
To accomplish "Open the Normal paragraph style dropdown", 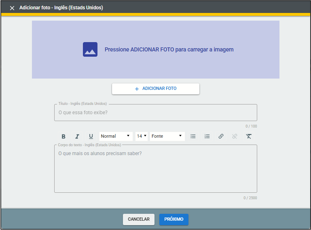I will click(x=116, y=136).
